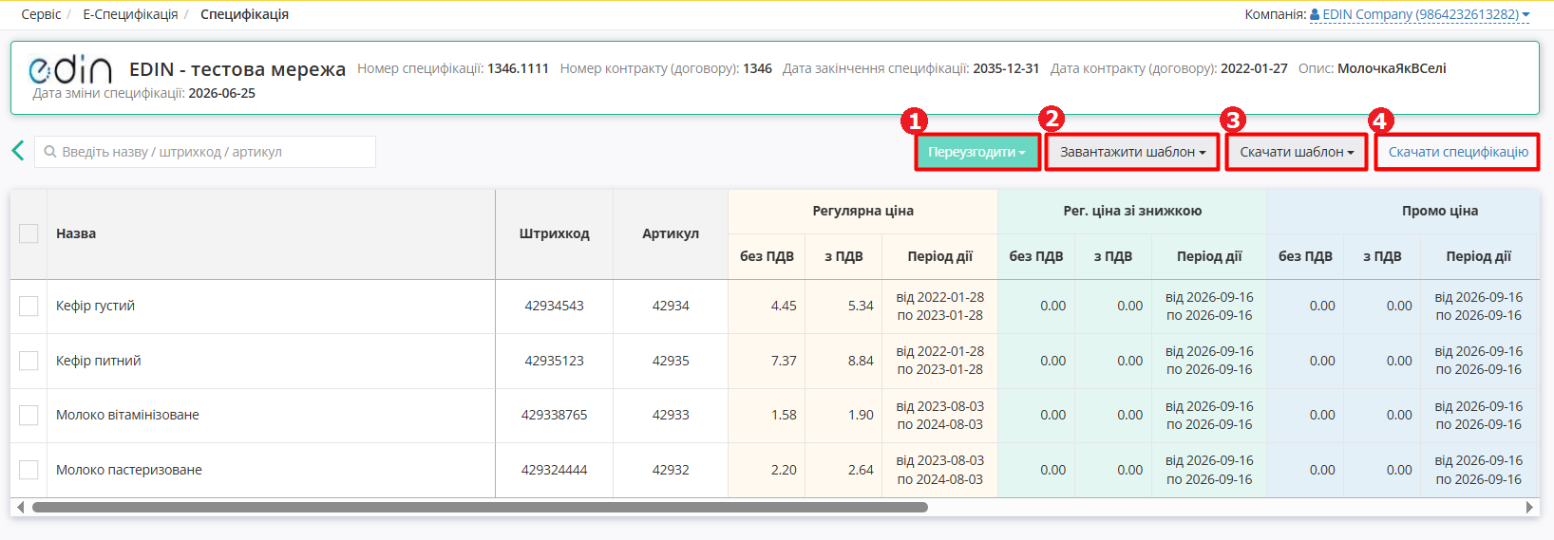1554x540 pixels.
Task: Click the Кефір густий product name
Action: tap(95, 306)
